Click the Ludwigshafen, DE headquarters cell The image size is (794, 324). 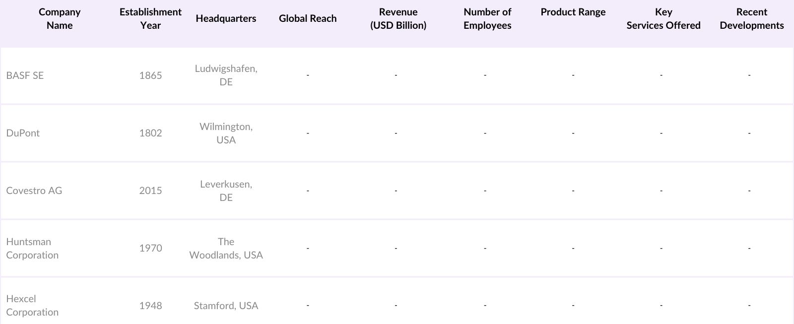click(226, 75)
